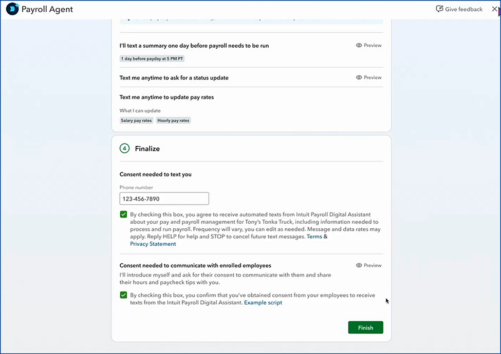Click the Payroll Agent logo icon
Screen dimensions: 501x354
point(12,9)
